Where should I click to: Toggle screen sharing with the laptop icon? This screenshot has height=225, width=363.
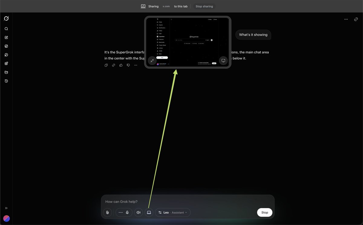coord(149,212)
